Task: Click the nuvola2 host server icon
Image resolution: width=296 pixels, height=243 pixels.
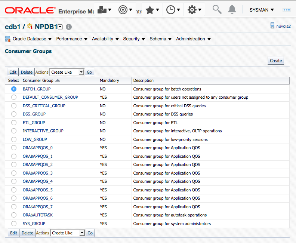Action: click(x=272, y=25)
